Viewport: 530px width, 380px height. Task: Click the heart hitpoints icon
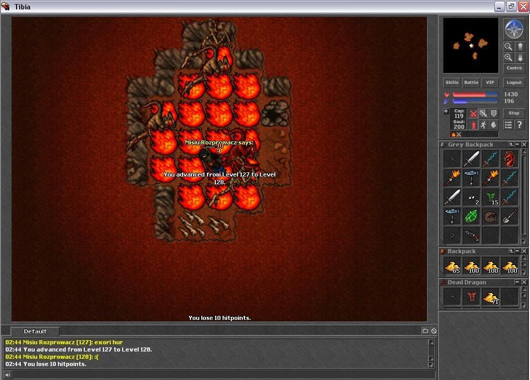coord(447,94)
